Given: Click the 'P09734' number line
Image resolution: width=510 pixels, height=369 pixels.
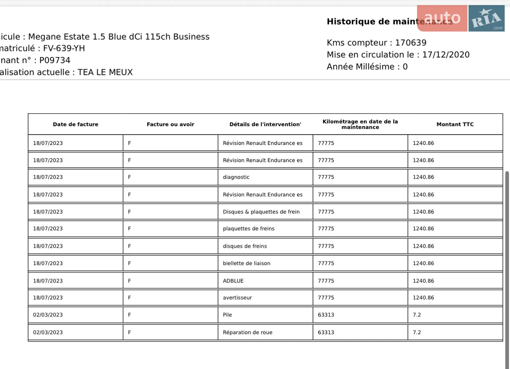Looking at the screenshot, I should pos(35,60).
